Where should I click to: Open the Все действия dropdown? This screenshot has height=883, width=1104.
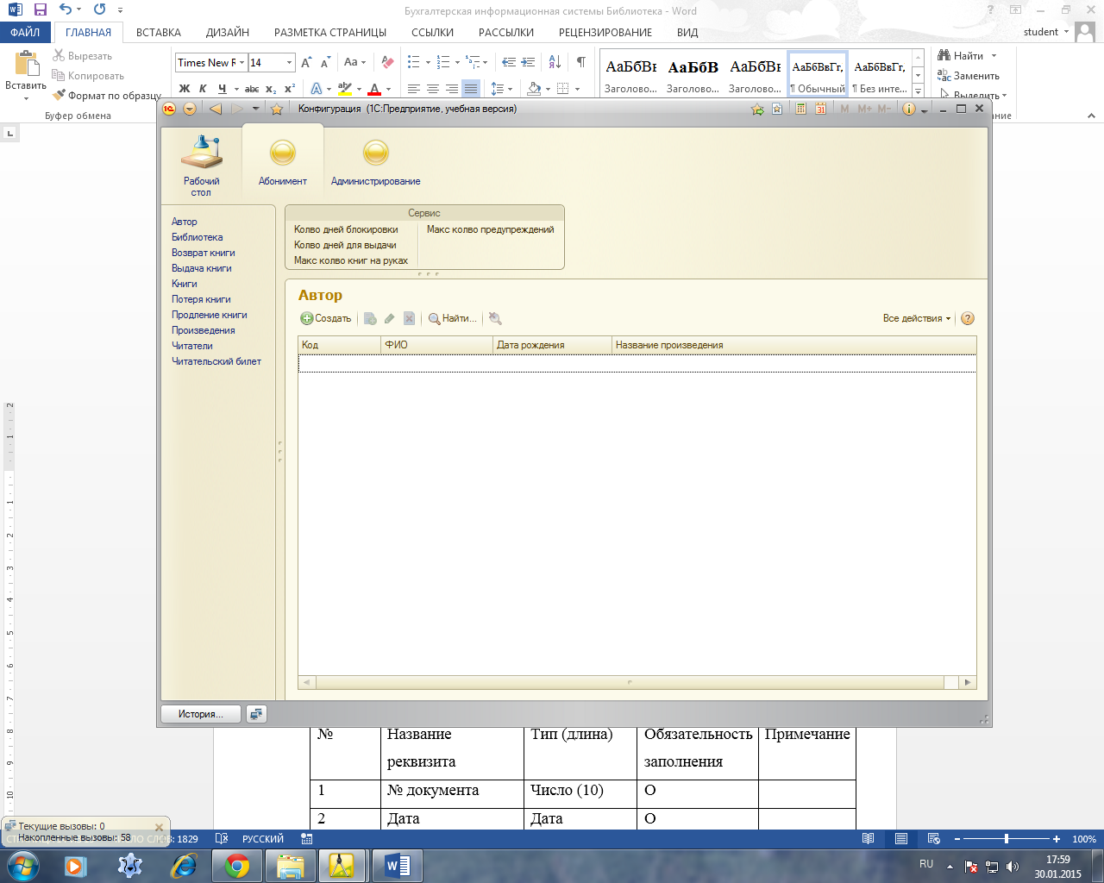point(916,318)
